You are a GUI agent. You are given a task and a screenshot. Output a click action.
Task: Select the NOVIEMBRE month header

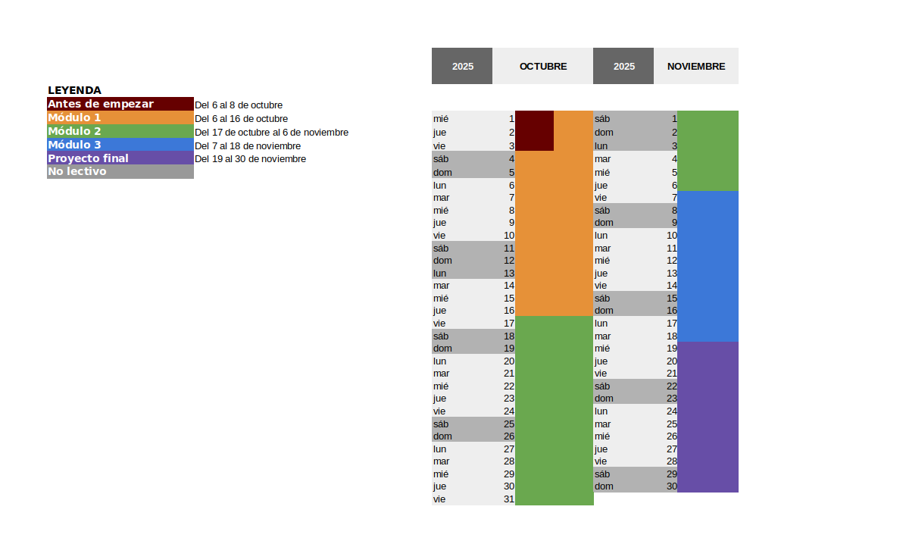tap(696, 66)
